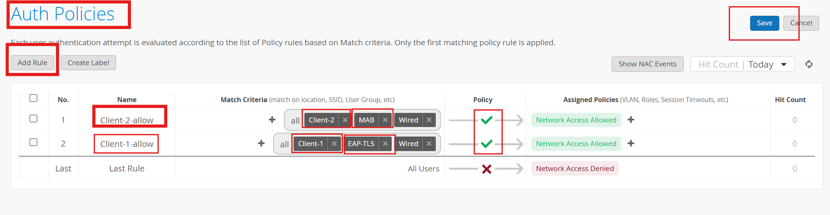Add assigned policy to Client-2-allow rule

631,120
